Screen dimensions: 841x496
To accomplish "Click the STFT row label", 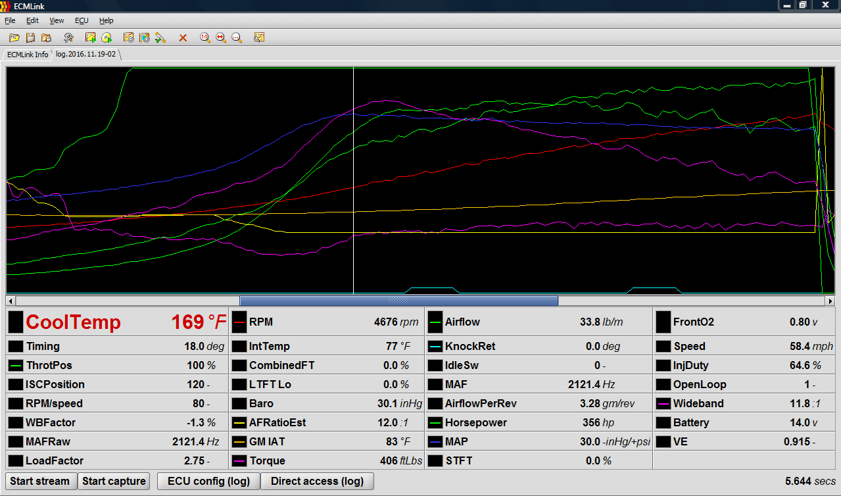I will 459,460.
